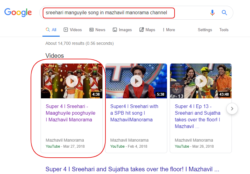Screen dimensions: 250x174
Task: Open search Settings
Action: pos(205,30)
